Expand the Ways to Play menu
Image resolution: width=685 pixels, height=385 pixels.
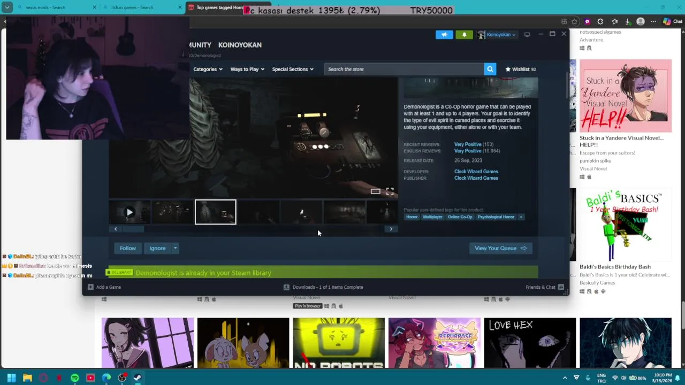[247, 69]
